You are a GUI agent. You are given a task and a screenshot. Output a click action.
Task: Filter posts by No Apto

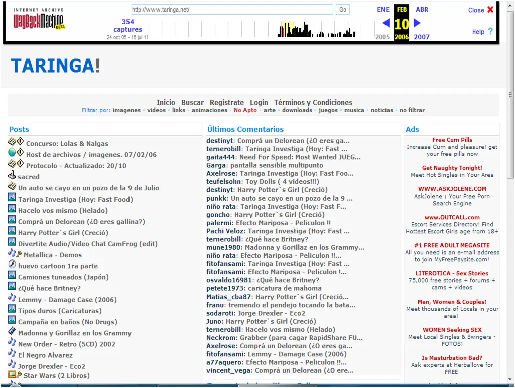245,110
